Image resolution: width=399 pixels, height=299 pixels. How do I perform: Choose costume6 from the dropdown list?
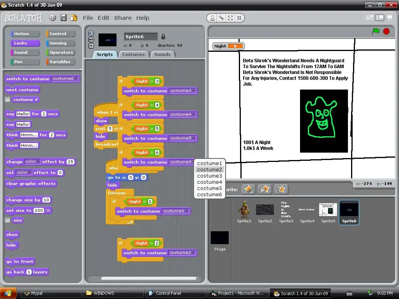tap(209, 195)
